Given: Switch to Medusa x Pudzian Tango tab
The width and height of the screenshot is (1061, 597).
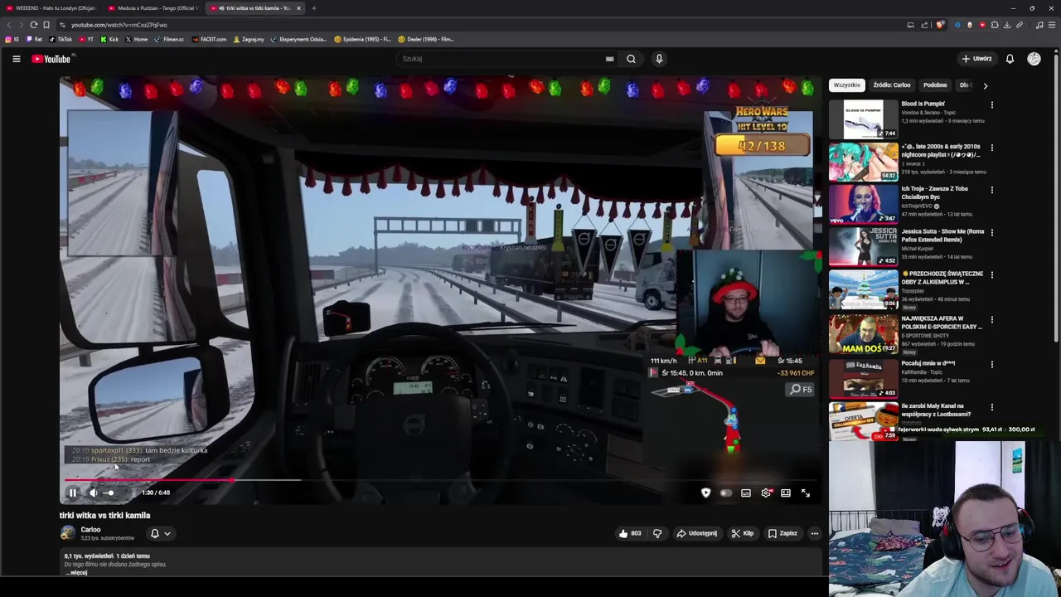Looking at the screenshot, I should click(x=154, y=8).
